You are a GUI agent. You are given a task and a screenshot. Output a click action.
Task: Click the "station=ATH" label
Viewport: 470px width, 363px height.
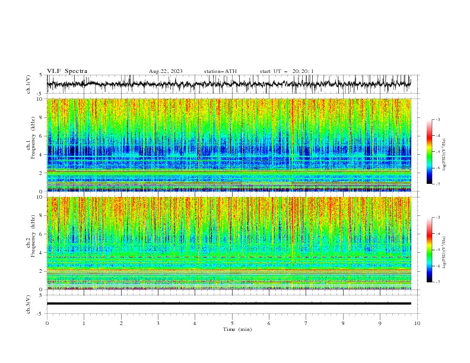220,71
